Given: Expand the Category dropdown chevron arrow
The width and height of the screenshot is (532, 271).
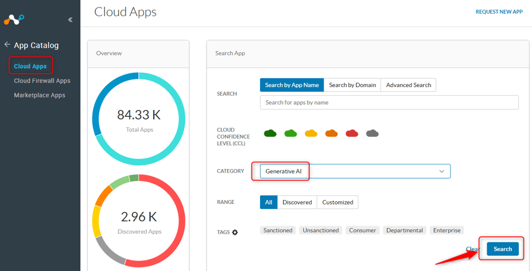Looking at the screenshot, I should pos(441,171).
